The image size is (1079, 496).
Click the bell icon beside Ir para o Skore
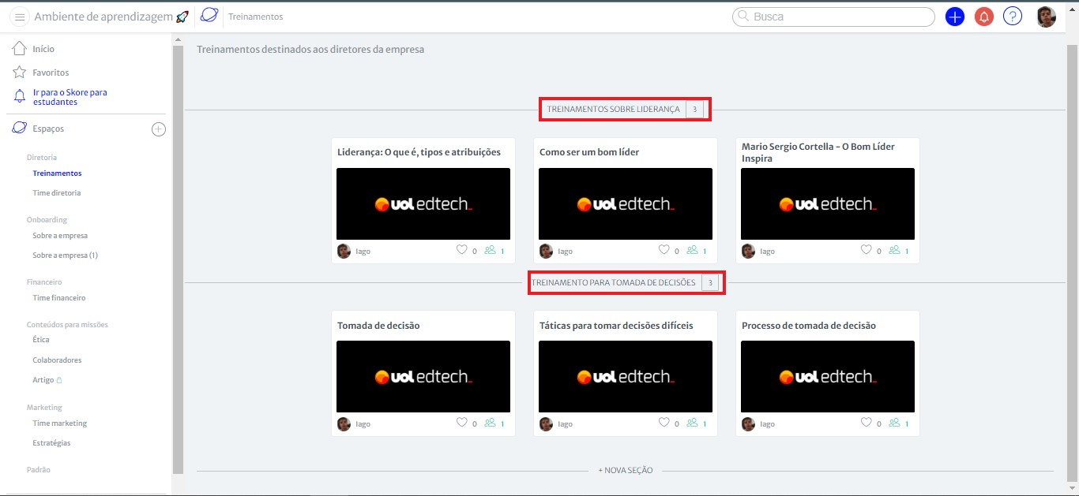(20, 97)
